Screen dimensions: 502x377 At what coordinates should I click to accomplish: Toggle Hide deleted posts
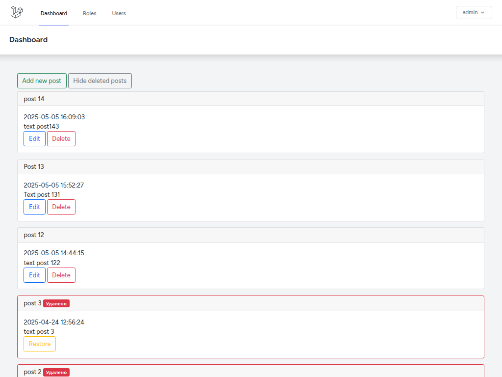coord(100,81)
